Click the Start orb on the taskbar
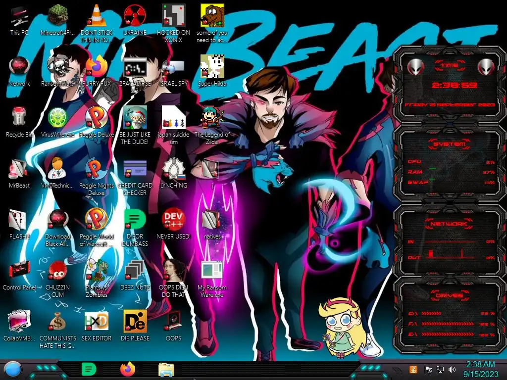507x380 pixels. click(12, 369)
